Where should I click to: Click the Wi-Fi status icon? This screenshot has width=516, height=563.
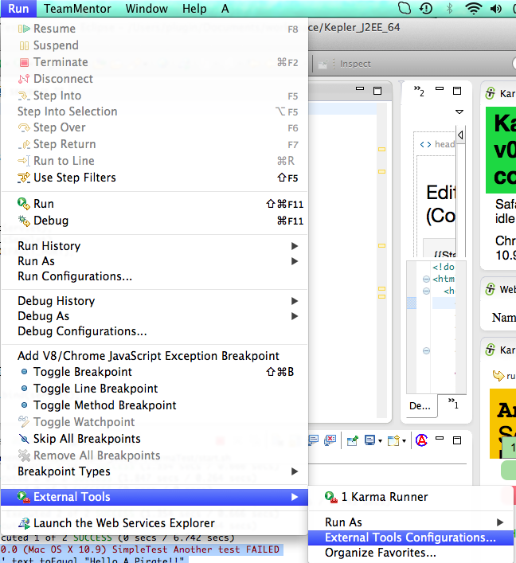475,9
